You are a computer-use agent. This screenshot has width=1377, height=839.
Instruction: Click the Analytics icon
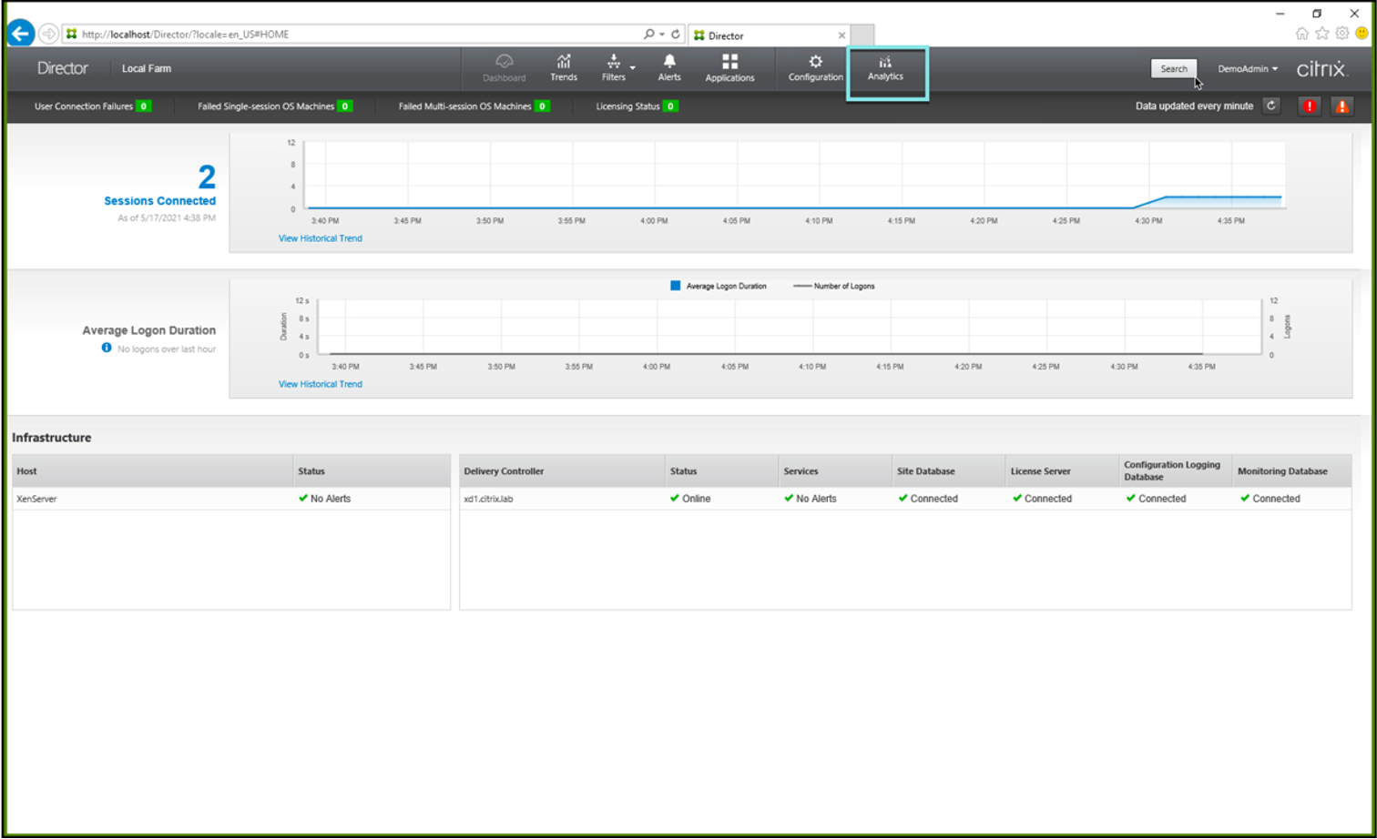[885, 67]
